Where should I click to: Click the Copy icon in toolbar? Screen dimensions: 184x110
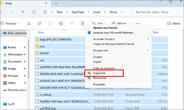(x=39, y=23)
